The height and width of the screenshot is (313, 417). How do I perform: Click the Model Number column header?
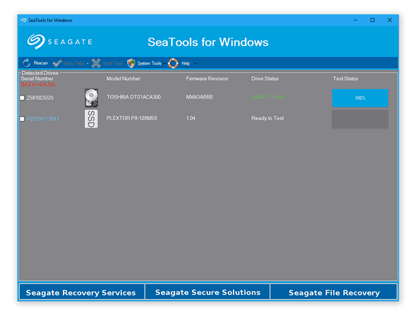pos(123,78)
